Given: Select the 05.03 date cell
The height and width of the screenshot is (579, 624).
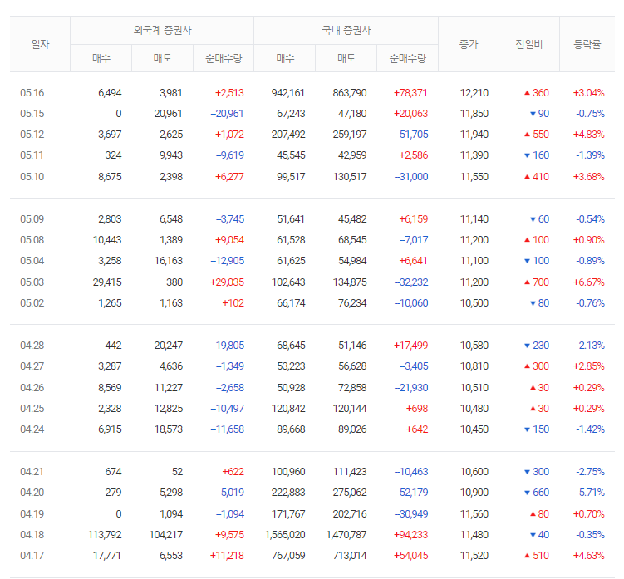Looking at the screenshot, I should 32,282.
